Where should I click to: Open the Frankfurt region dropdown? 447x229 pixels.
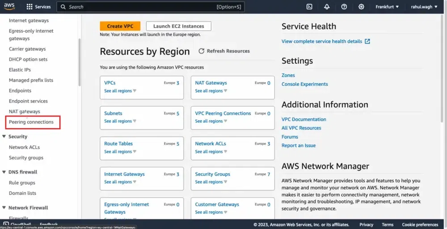point(387,7)
